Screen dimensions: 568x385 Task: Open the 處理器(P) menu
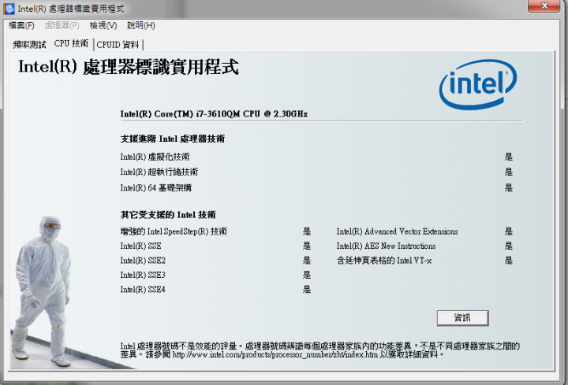(62, 25)
